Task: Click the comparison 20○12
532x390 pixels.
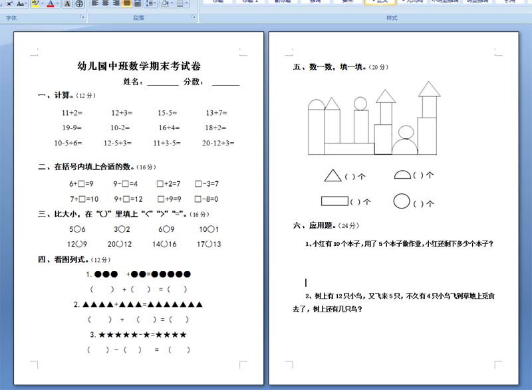Action: (x=120, y=244)
